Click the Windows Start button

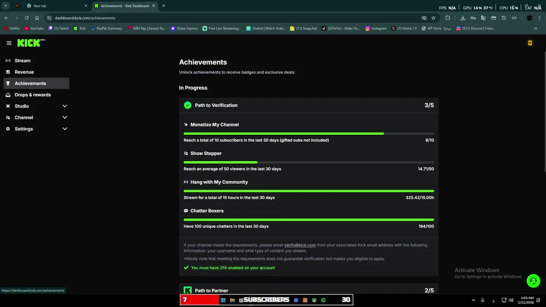point(223,300)
